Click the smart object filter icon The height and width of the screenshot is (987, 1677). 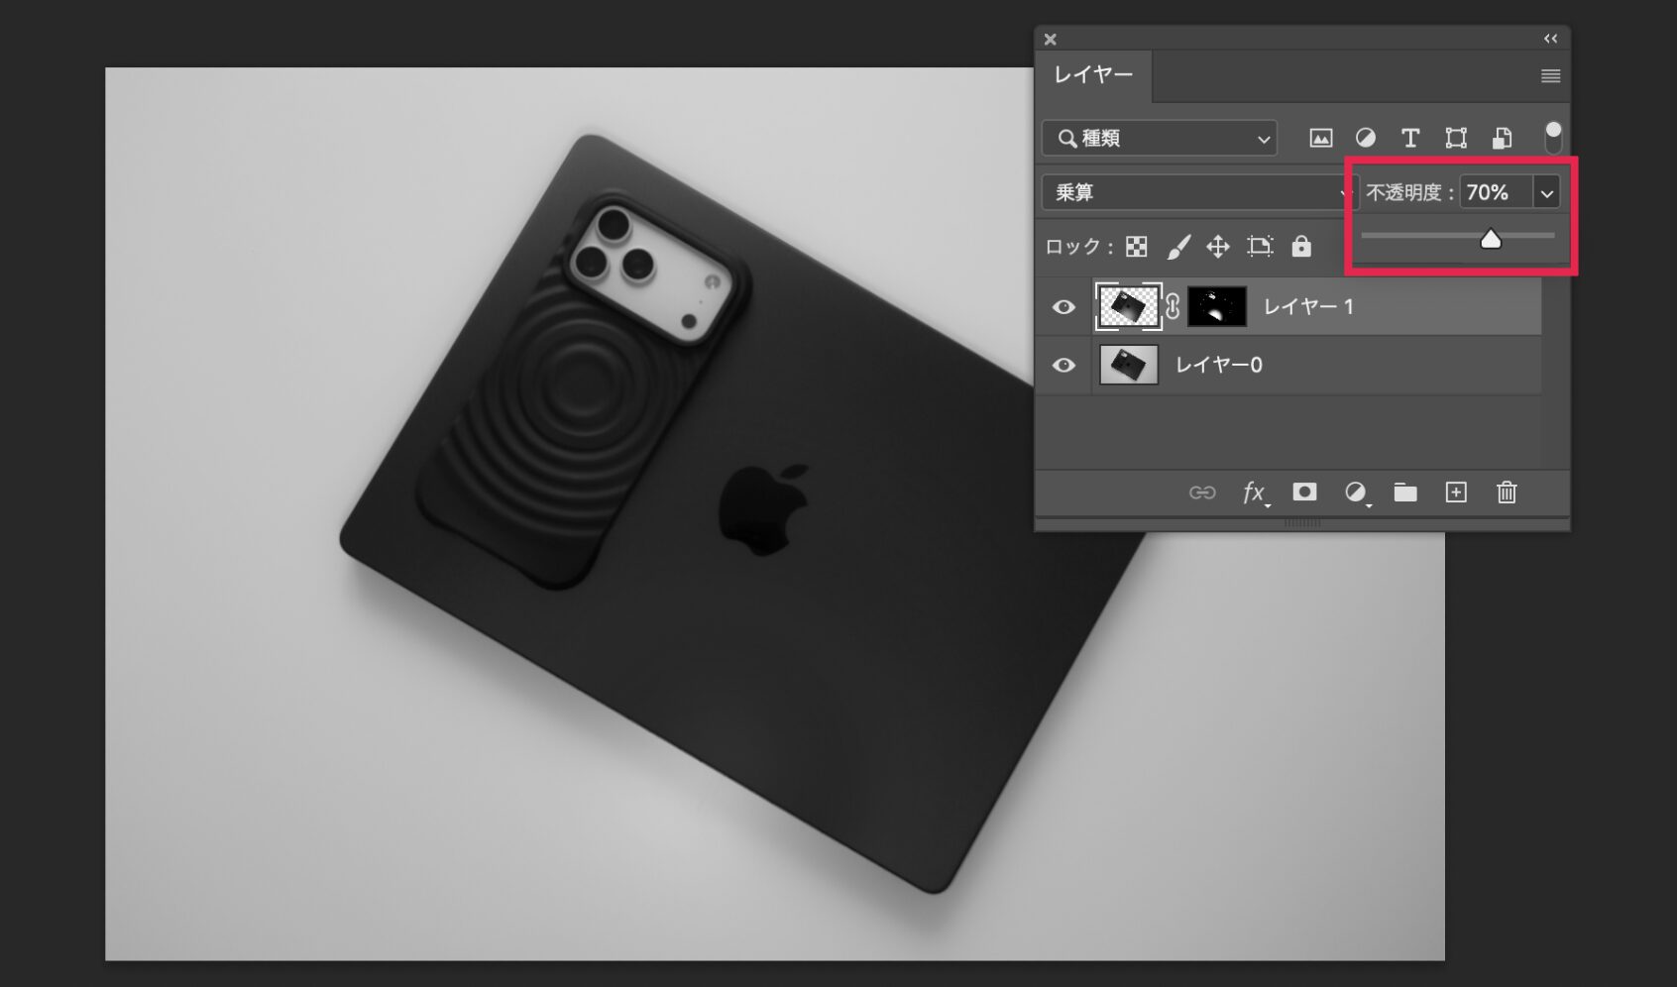(x=1502, y=138)
